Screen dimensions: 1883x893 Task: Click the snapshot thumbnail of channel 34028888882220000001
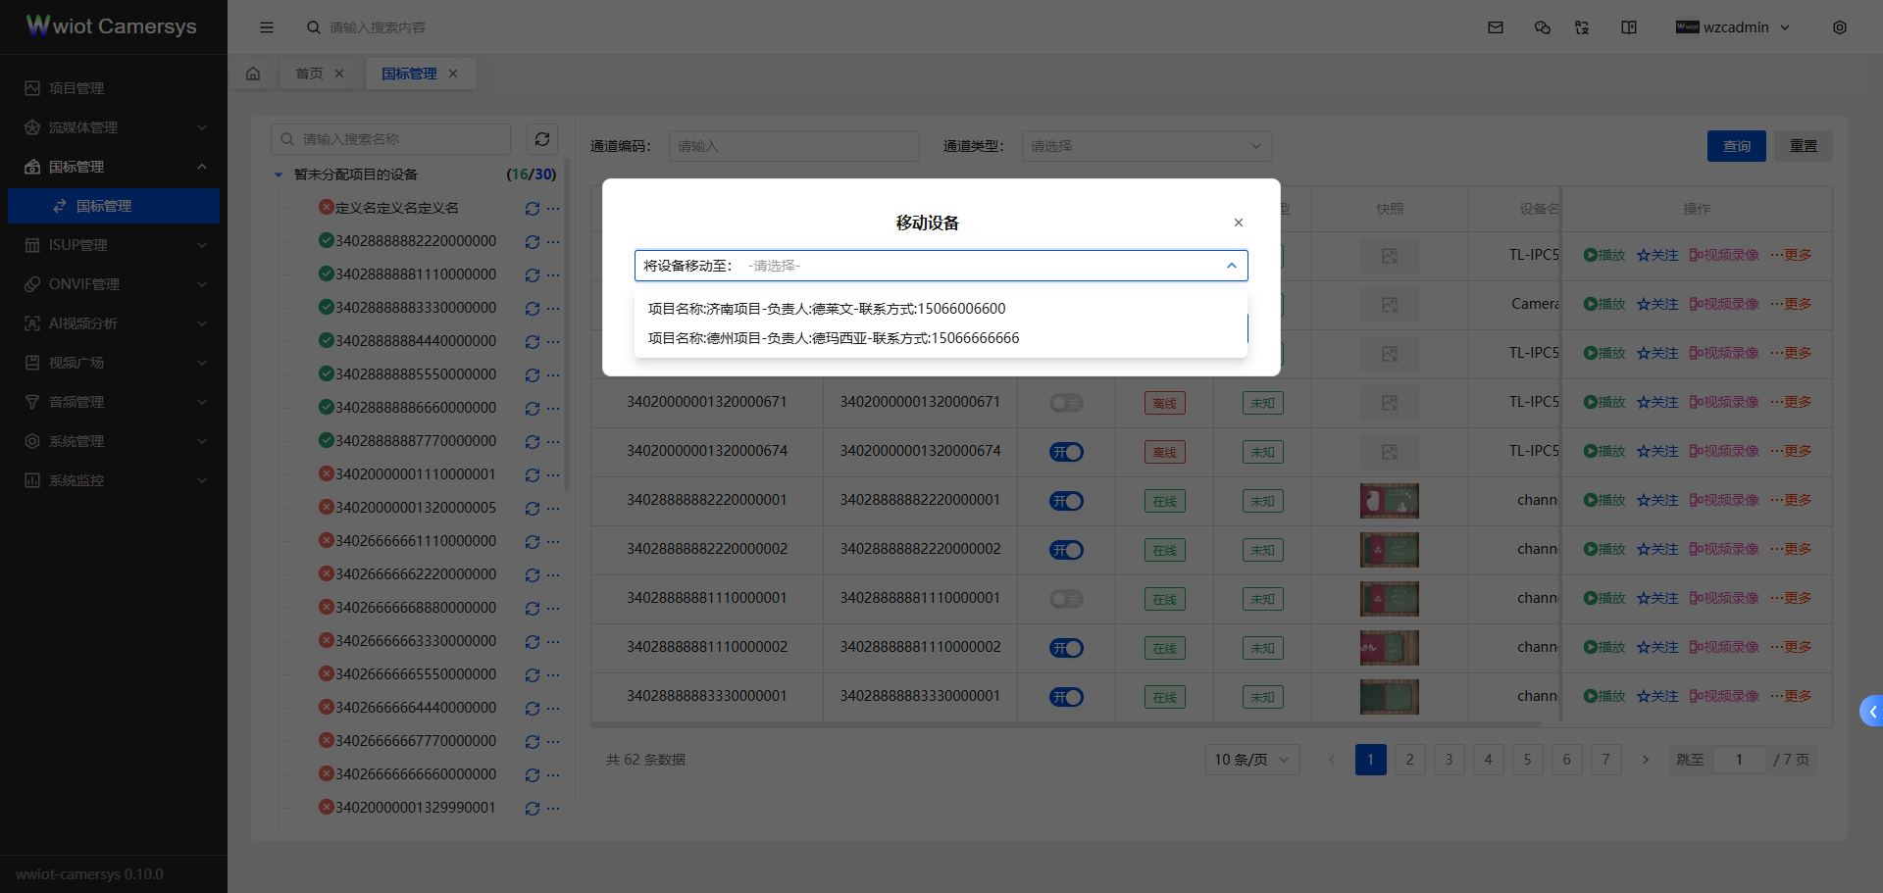(1389, 501)
